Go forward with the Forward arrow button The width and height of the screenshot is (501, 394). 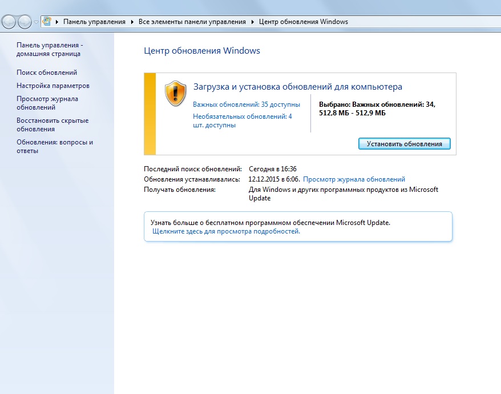click(25, 22)
